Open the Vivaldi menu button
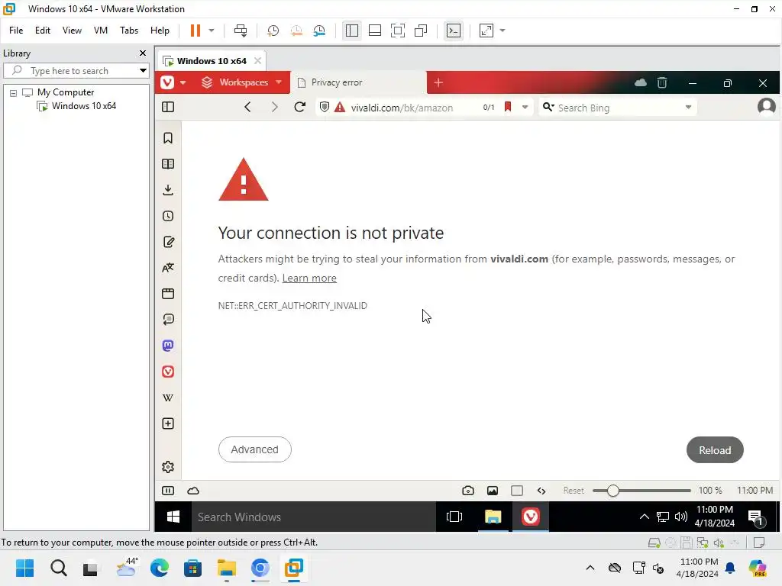The width and height of the screenshot is (782, 586). [167, 82]
